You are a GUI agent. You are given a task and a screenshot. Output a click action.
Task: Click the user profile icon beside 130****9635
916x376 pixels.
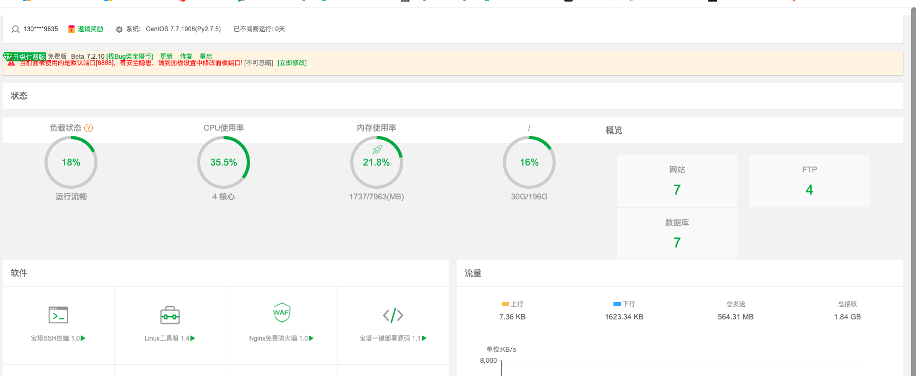(15, 29)
